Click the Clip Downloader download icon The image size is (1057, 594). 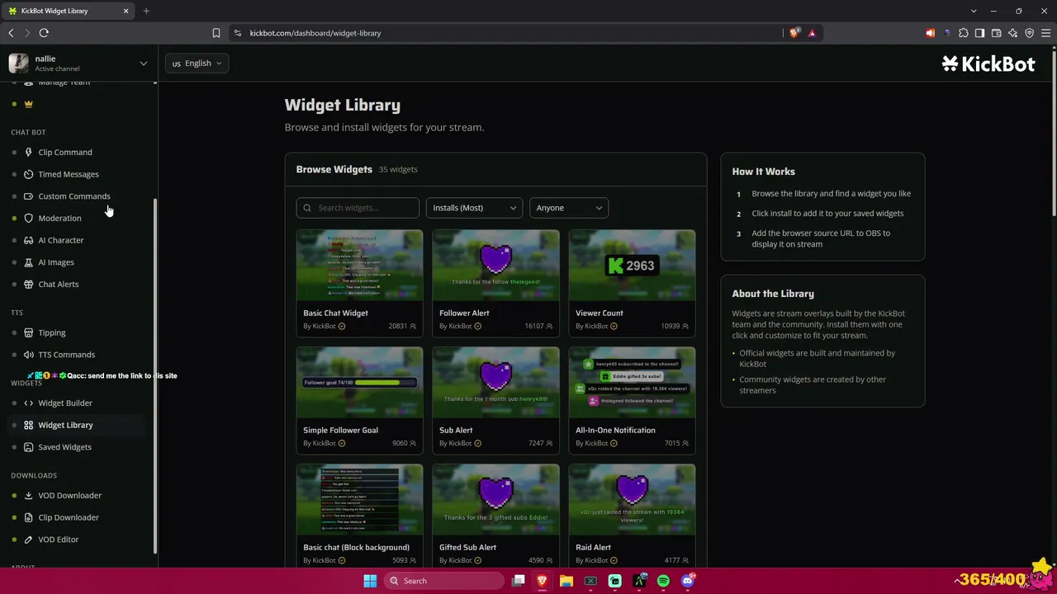tap(29, 517)
